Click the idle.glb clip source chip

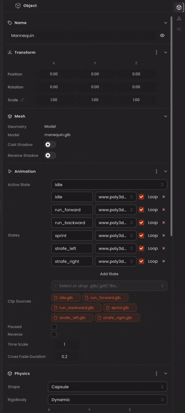coord(66,298)
